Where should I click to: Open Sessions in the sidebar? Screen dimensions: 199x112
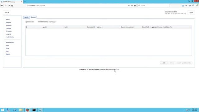click(8, 26)
